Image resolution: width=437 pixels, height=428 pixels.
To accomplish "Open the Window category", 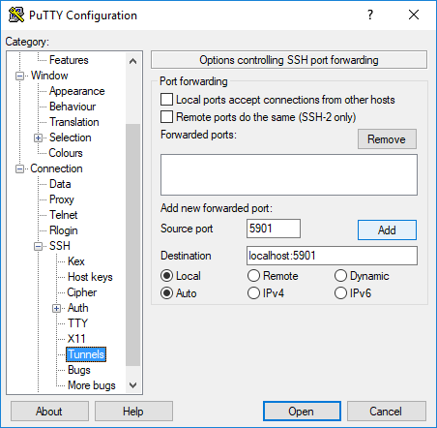I will pyautogui.click(x=49, y=76).
